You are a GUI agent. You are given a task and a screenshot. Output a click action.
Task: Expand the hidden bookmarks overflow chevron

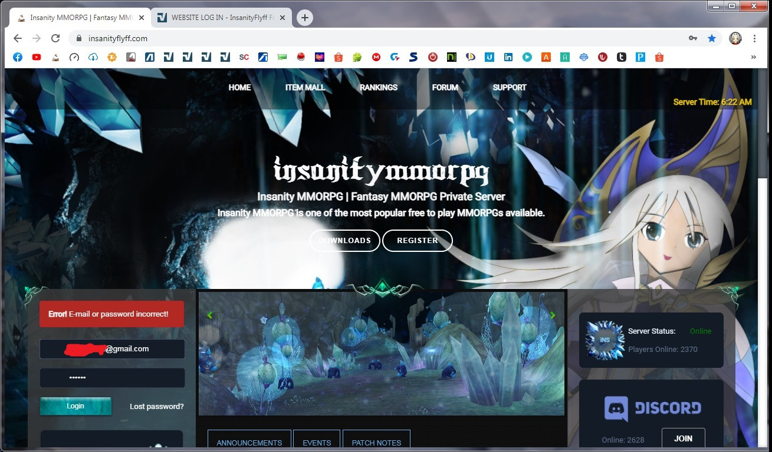[753, 57]
